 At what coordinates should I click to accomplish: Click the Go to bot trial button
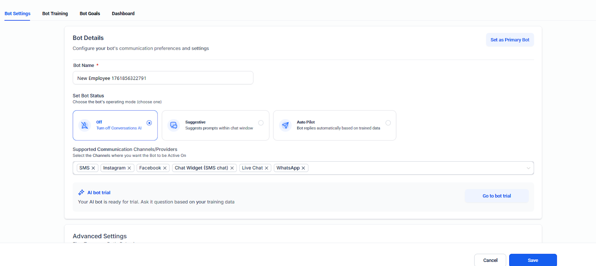[497, 196]
